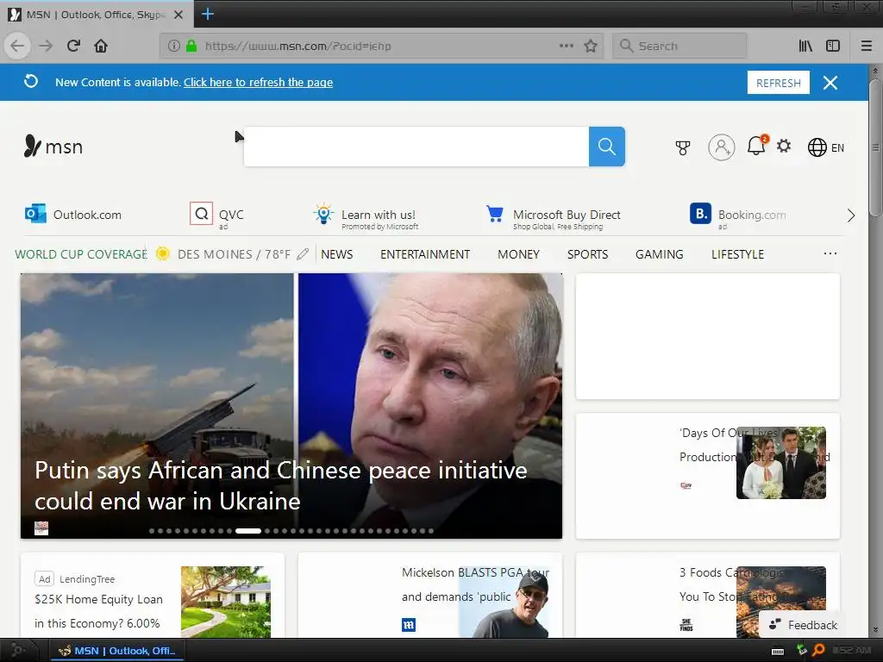The height and width of the screenshot is (662, 883).
Task: Click inside the MSN web search box
Action: point(416,147)
